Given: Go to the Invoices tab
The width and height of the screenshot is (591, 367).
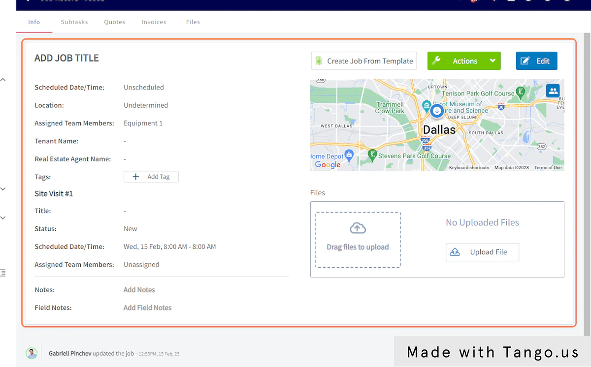Looking at the screenshot, I should [154, 22].
